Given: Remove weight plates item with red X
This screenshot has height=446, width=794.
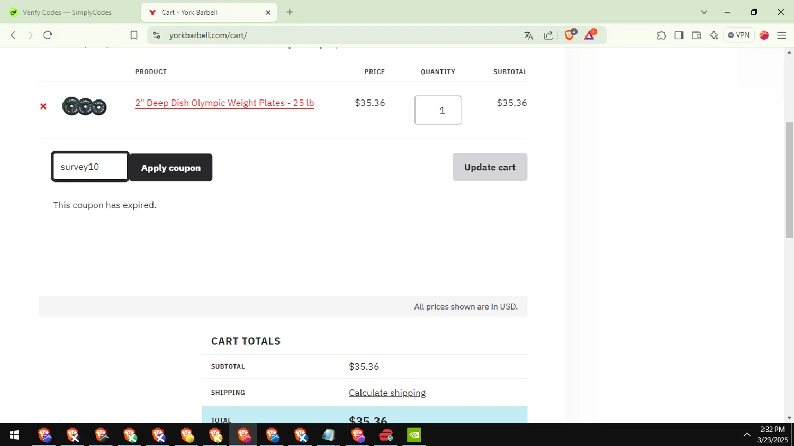Looking at the screenshot, I should tap(43, 106).
